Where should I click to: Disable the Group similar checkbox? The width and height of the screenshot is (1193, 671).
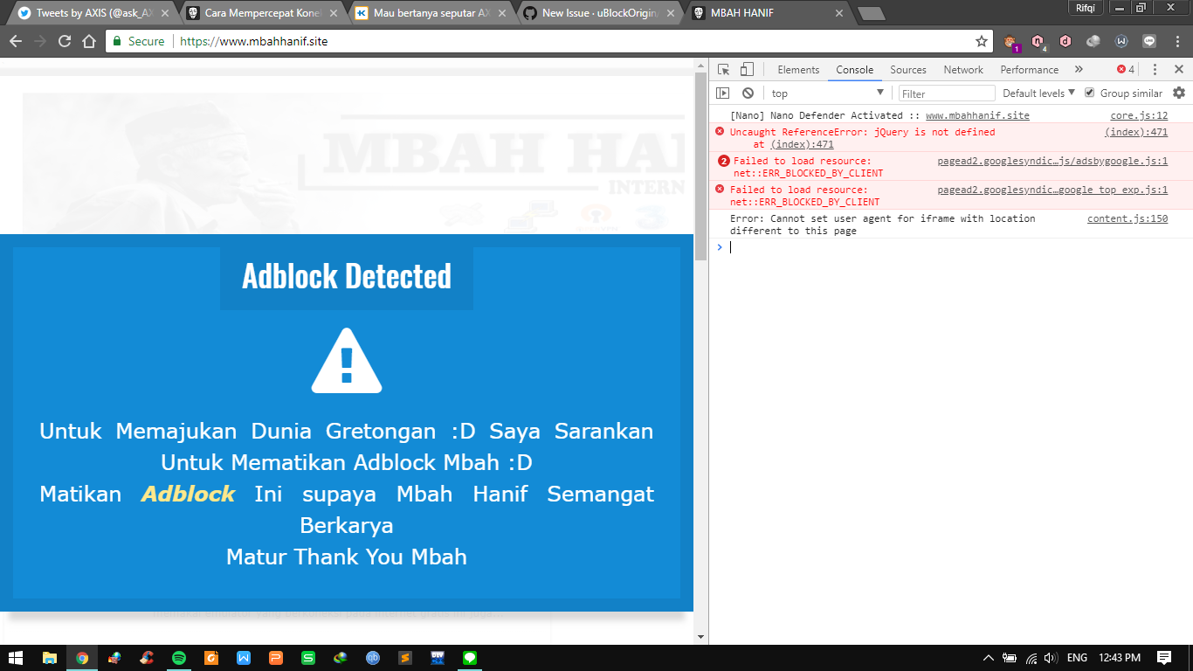coord(1090,93)
